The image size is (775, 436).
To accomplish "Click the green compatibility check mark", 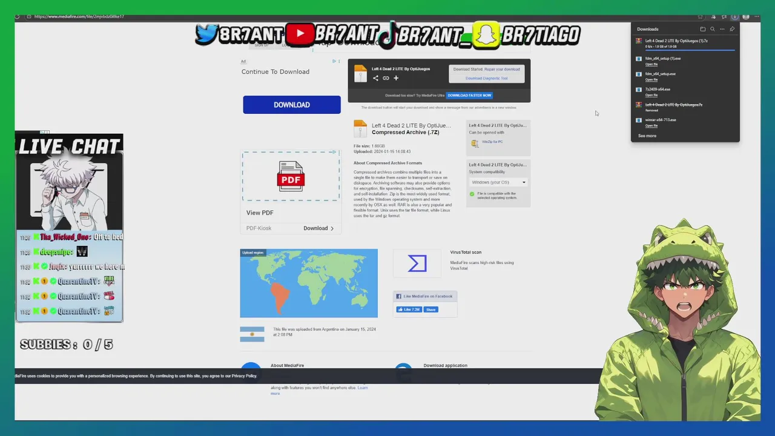I will click(472, 194).
